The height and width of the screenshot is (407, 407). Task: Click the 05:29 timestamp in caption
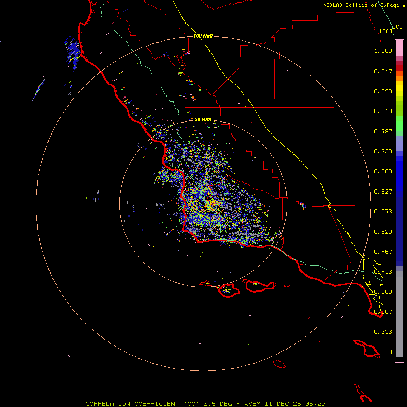(315, 404)
